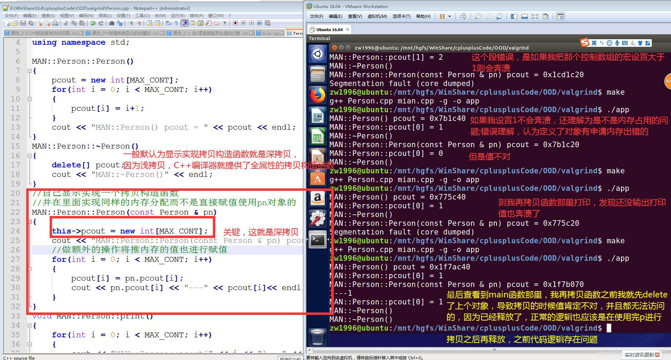Click the Cut scissors icon
671x360 pixels.
(x=65, y=23)
